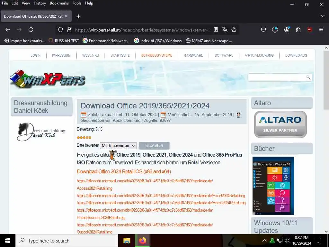The image size is (329, 247).
Task: Open DOWNLOADS navigation item
Action: (296, 55)
